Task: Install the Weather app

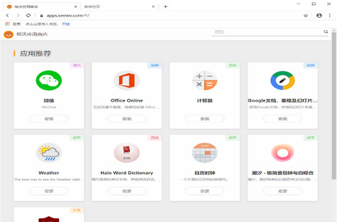Action: (x=49, y=191)
